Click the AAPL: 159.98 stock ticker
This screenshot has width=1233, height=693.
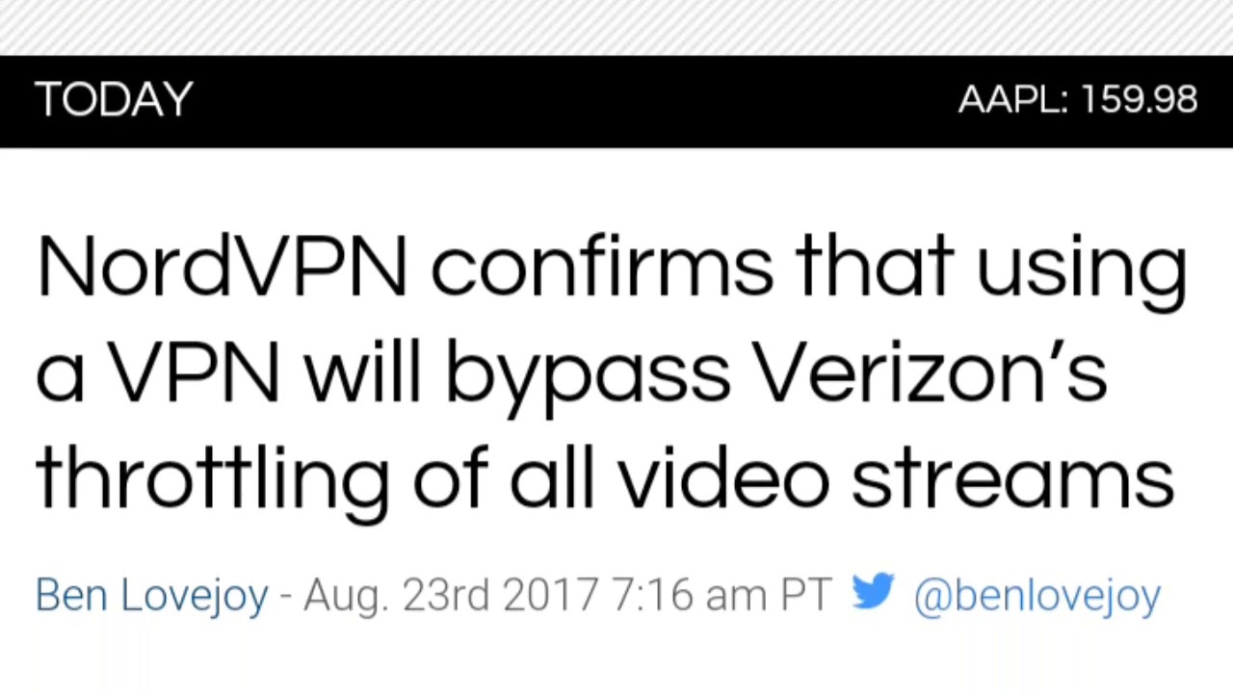coord(1078,100)
